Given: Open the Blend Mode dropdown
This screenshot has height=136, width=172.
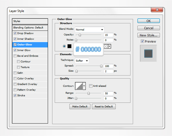Looking at the screenshot, I should 89,29.
